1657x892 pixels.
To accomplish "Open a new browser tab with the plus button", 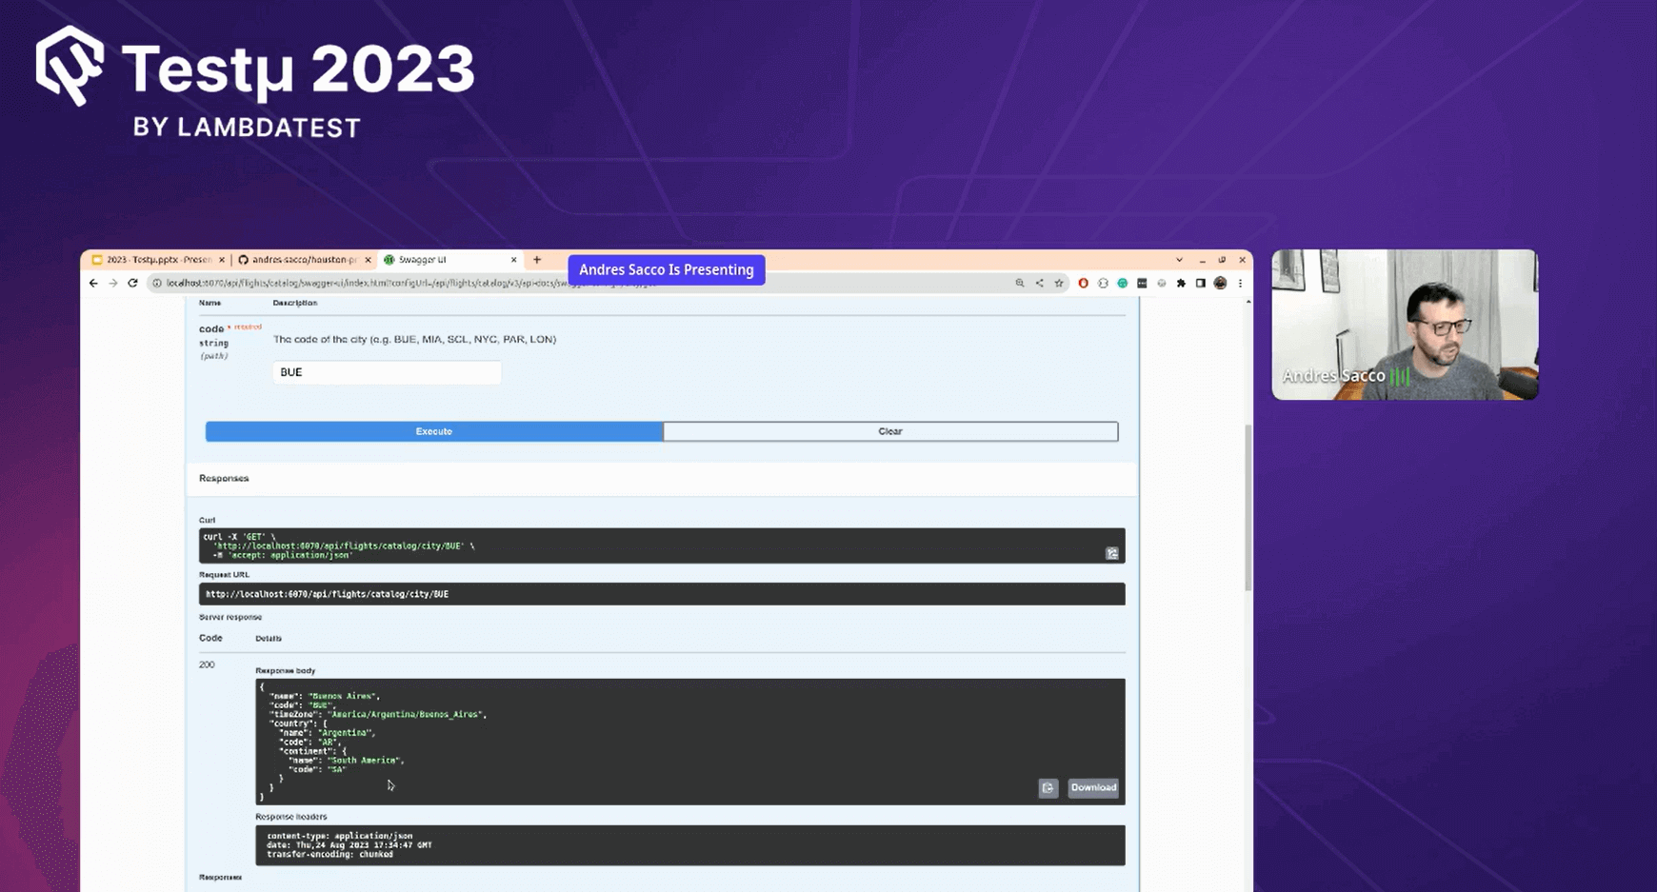I will coord(536,259).
